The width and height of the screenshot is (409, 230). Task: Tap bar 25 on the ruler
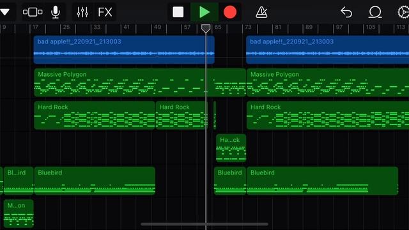coord(66,27)
